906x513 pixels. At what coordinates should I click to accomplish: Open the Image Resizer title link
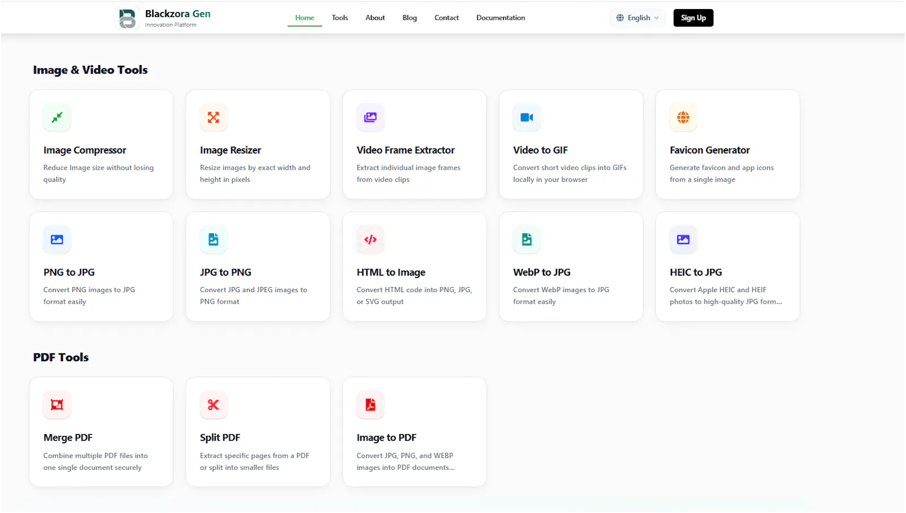(230, 150)
